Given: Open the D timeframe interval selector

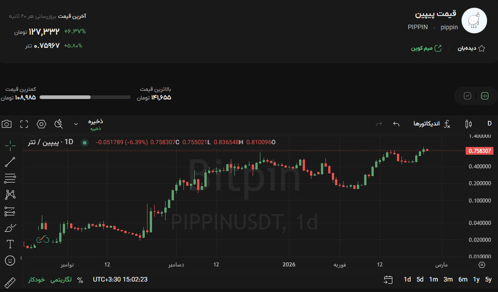Looking at the screenshot, I should (x=489, y=123).
